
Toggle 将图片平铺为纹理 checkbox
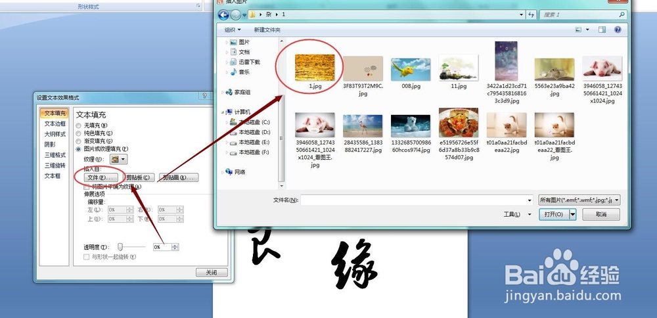tap(86, 187)
